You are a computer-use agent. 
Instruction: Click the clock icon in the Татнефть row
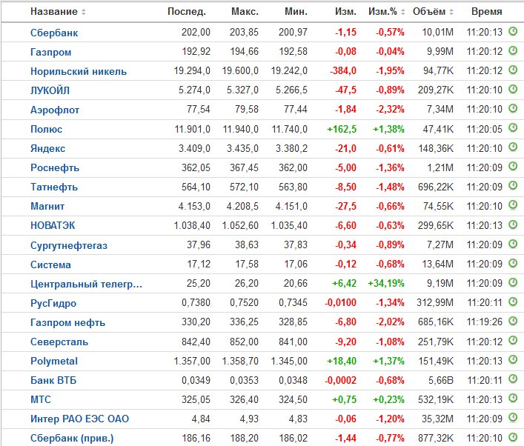(x=513, y=186)
